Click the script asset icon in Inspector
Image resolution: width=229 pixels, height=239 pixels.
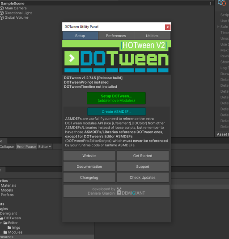[x=222, y=3]
